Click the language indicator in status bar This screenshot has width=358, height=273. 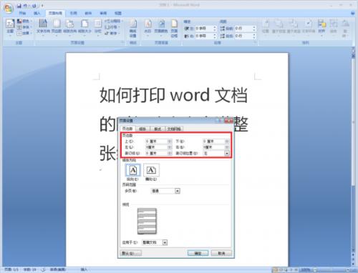(x=57, y=269)
